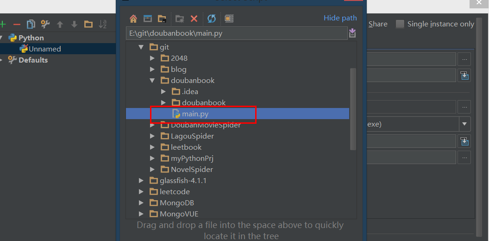Copy the run configuration
Viewport: 489px width, 241px height.
[x=31, y=24]
